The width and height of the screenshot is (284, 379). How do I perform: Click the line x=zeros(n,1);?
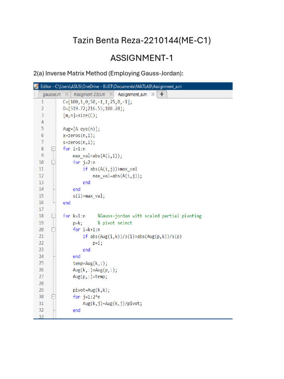(79, 135)
